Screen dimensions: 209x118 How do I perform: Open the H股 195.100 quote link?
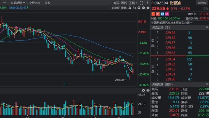[x=166, y=18]
